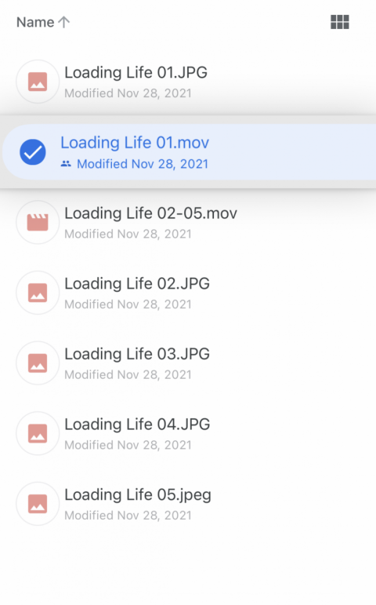Switch to grid view layout
The width and height of the screenshot is (376, 605).
coord(340,22)
